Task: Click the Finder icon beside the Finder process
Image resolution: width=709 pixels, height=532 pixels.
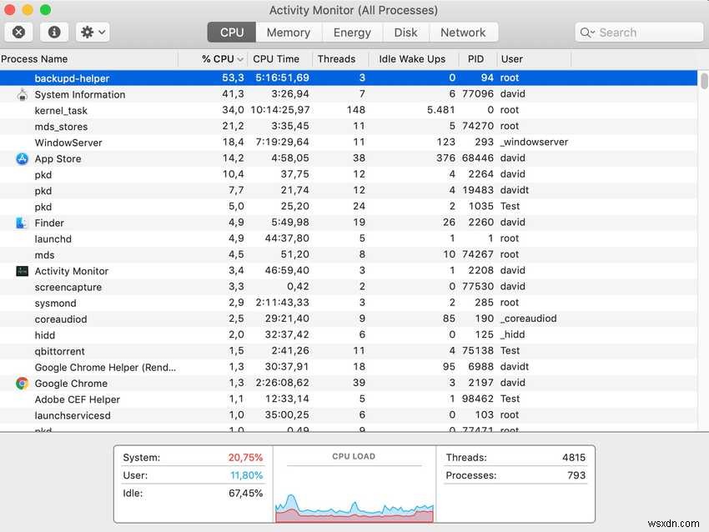Action: coord(23,223)
